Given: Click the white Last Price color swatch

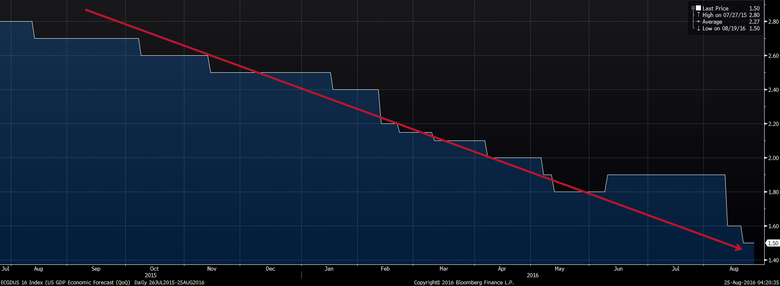Looking at the screenshot, I should [698, 8].
